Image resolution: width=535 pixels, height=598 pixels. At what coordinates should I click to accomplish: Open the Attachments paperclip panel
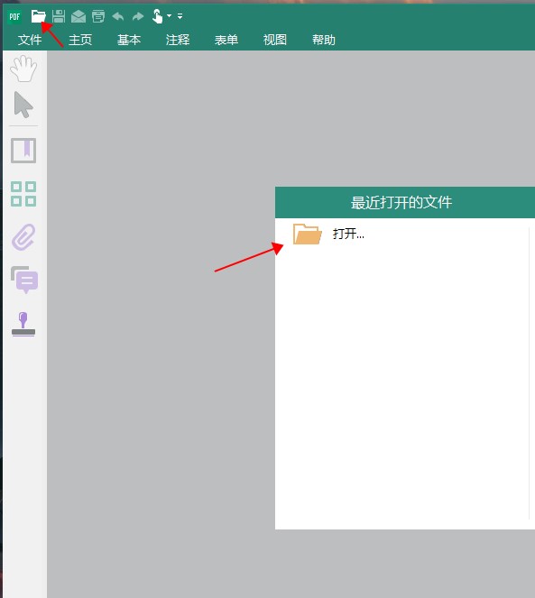coord(23,237)
